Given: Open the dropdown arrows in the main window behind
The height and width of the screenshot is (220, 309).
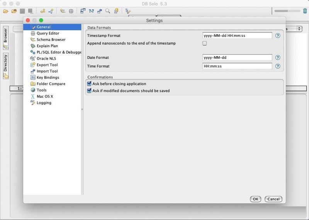Looking at the screenshot, I should point(299,29).
